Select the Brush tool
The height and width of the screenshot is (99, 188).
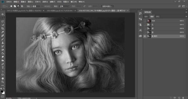3,39
